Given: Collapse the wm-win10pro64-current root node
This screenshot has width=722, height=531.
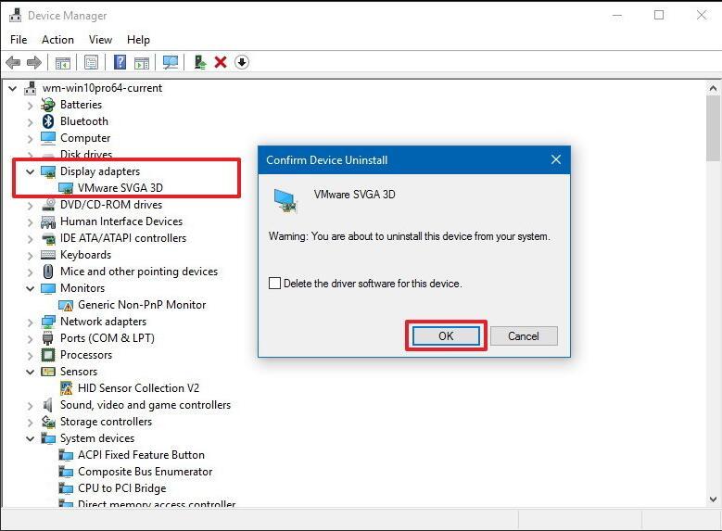Looking at the screenshot, I should pos(12,88).
